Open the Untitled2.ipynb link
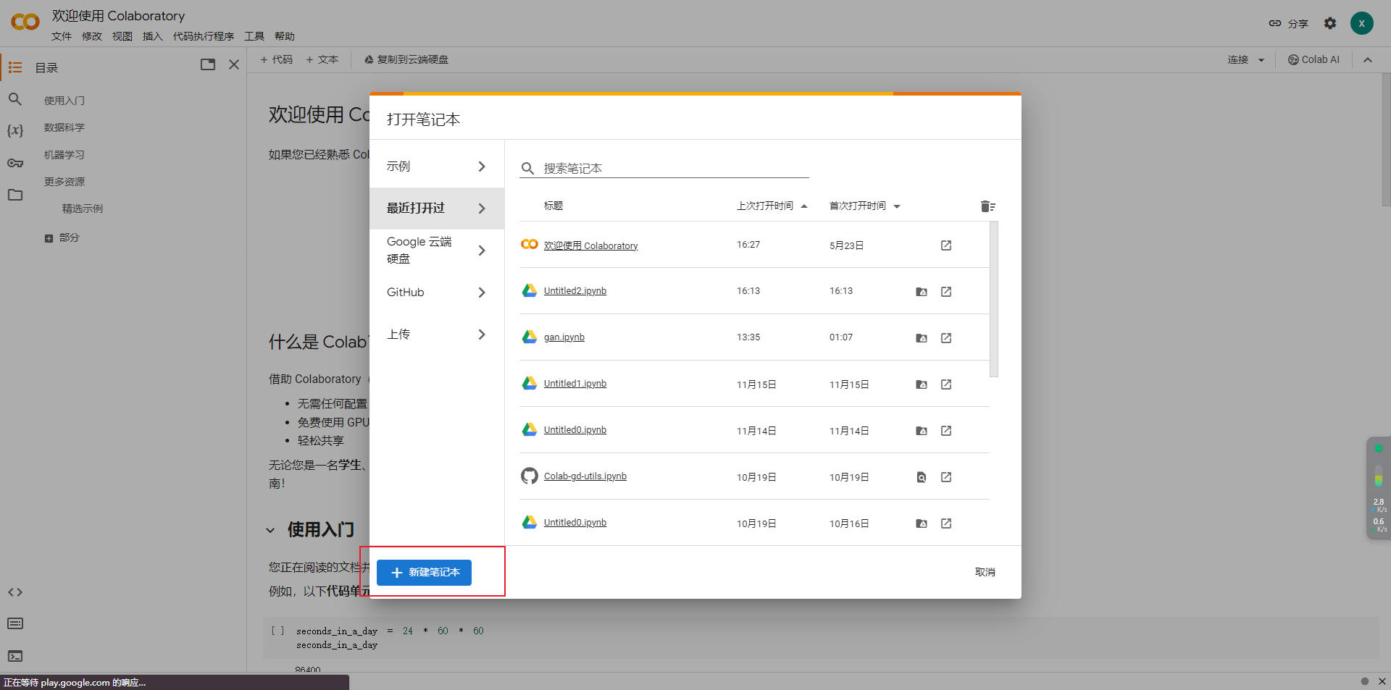Viewport: 1391px width, 690px height. (575, 291)
